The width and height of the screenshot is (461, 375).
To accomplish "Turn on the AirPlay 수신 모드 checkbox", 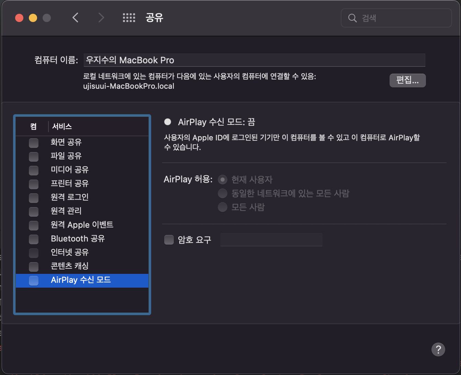I will (34, 280).
